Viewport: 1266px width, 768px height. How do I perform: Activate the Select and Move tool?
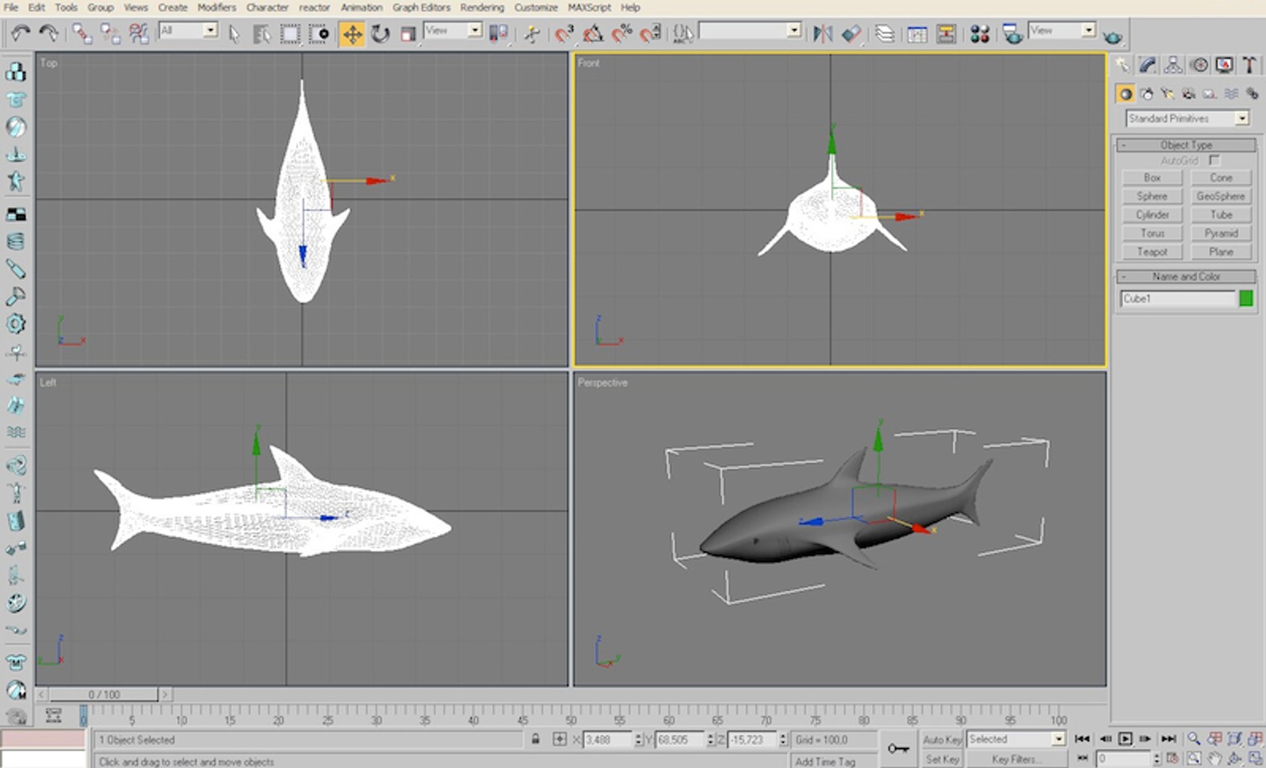click(x=352, y=33)
